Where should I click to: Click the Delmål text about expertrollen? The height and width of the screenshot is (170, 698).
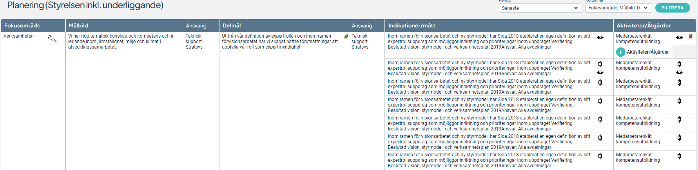coord(280,42)
